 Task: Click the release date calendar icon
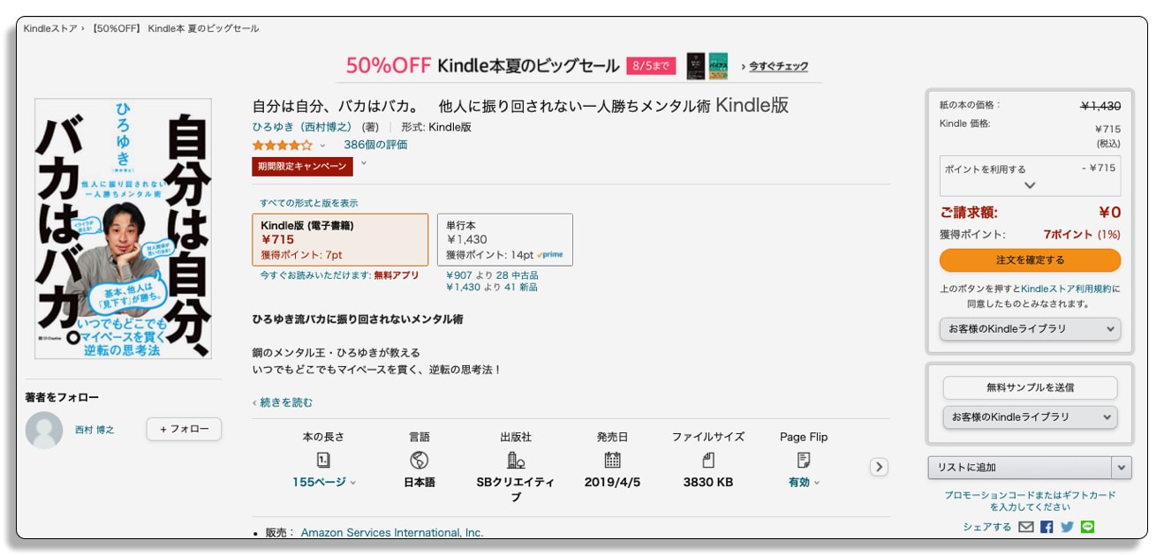612,460
